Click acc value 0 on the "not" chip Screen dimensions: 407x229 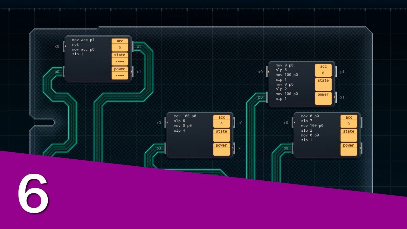click(120, 48)
